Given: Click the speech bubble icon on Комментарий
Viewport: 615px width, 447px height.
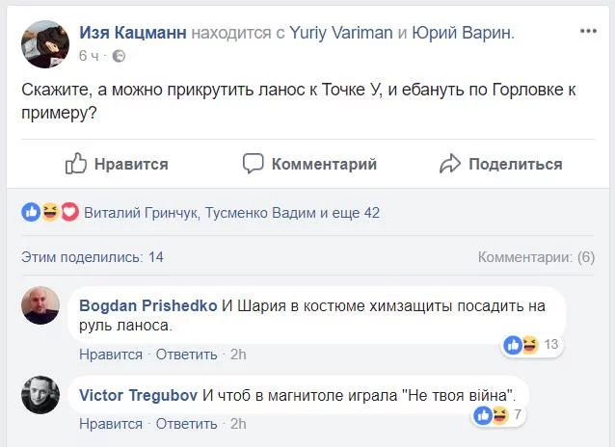Looking at the screenshot, I should click(254, 164).
